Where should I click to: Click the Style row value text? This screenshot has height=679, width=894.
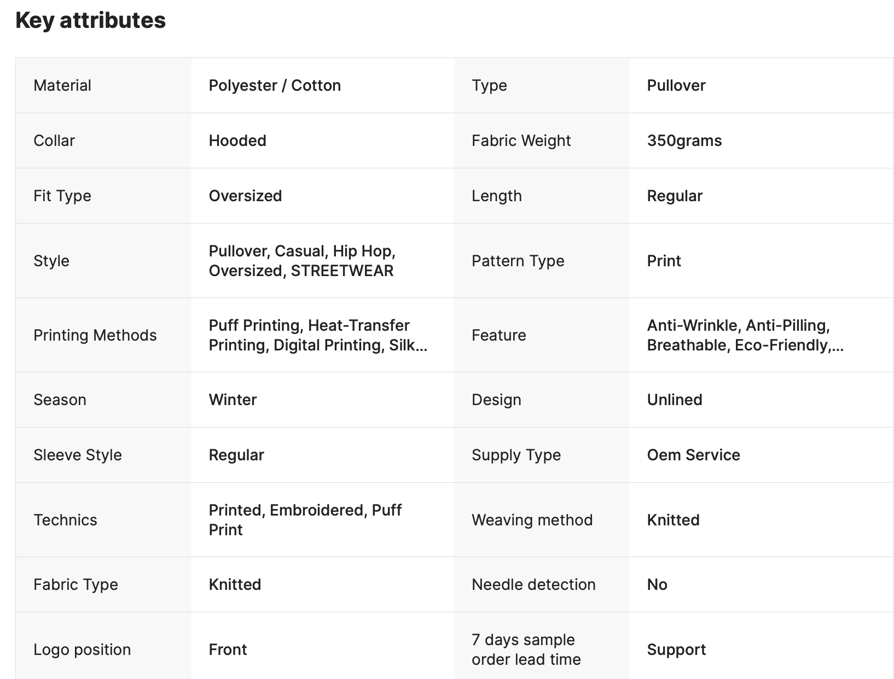pyautogui.click(x=301, y=261)
